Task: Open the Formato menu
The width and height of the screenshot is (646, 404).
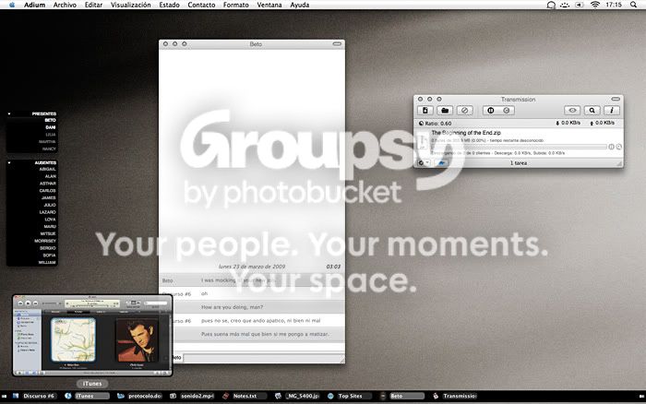Action: pos(236,5)
